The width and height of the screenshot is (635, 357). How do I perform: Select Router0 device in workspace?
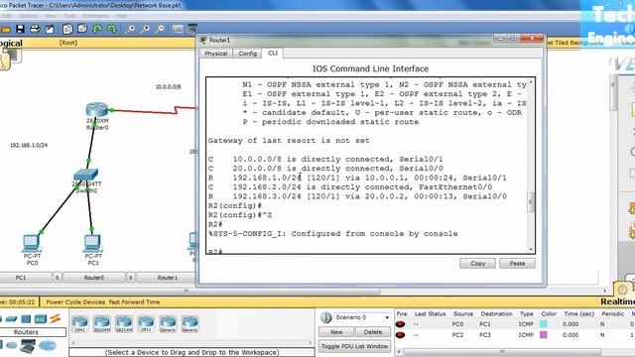click(97, 110)
